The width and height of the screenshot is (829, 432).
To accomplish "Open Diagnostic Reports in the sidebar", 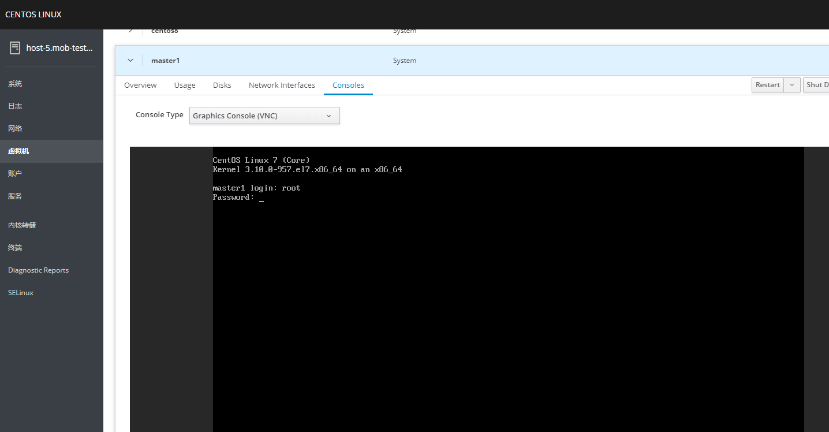I will pyautogui.click(x=38, y=270).
